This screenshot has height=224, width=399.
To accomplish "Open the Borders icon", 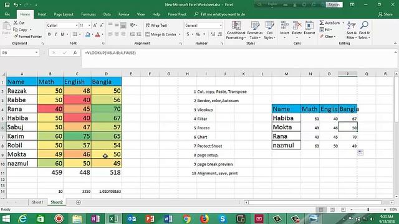I will coord(75,34).
